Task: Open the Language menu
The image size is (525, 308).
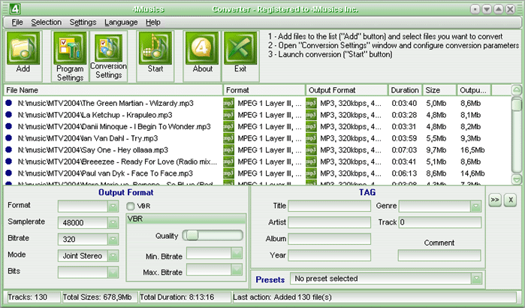Action: [121, 23]
